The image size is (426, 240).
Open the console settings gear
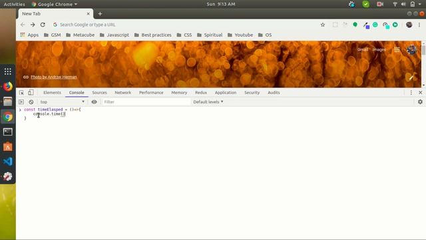(x=420, y=102)
